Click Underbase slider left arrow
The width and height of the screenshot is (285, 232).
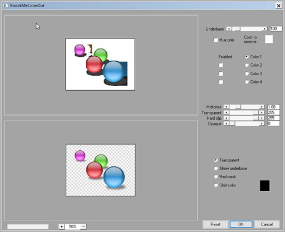[x=229, y=29]
